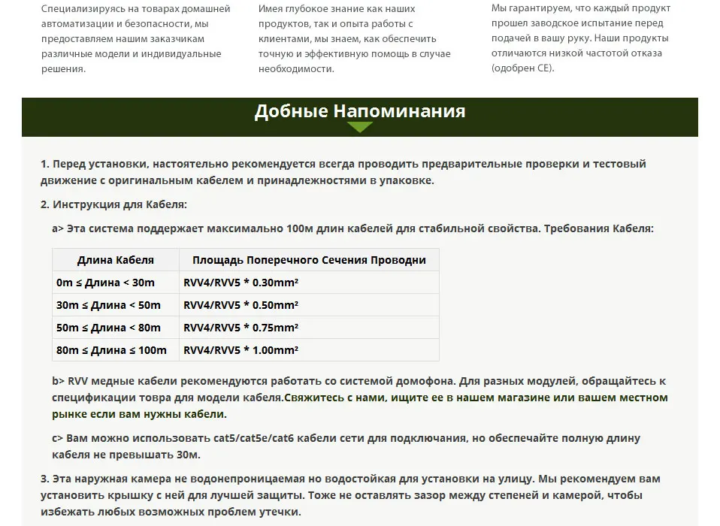Click cell '30m ≤ Длина < 50m'
The width and height of the screenshot is (720, 526).
pyautogui.click(x=115, y=305)
